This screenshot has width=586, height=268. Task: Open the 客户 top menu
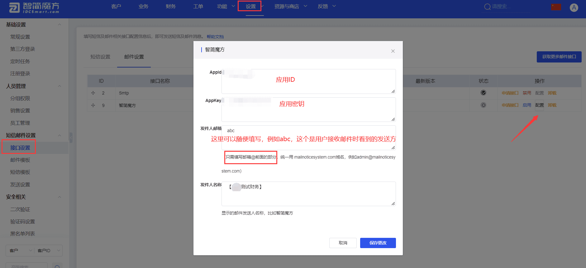116,7
